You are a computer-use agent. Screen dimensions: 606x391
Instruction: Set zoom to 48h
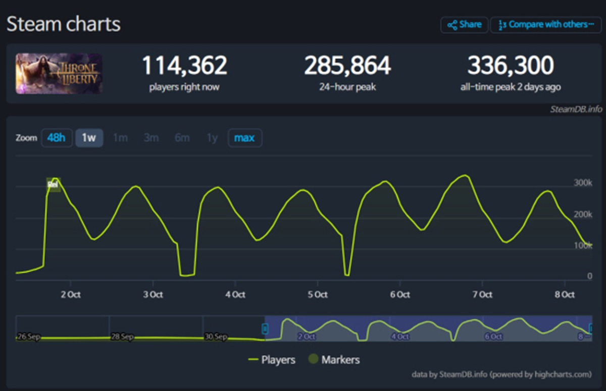[56, 138]
